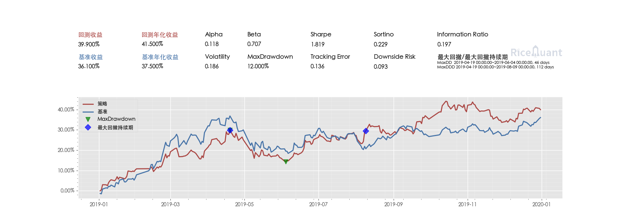
Task: Click the 最大回撤/最大回撤持续期 heading
Action: (x=472, y=57)
